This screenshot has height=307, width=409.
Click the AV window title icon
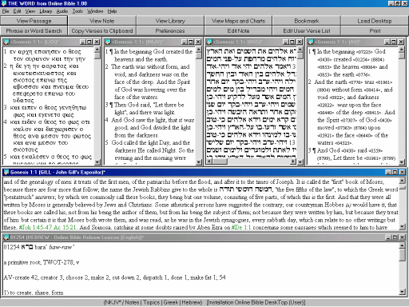tap(311, 42)
